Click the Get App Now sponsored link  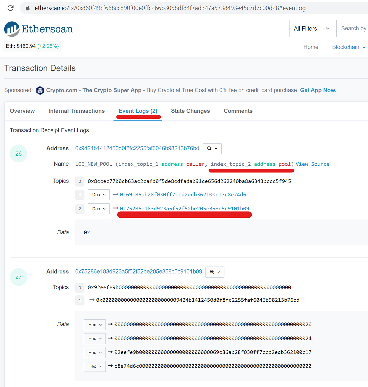pos(318,90)
